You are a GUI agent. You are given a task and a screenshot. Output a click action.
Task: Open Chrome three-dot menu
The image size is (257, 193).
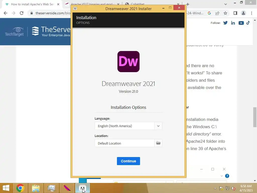click(251, 13)
